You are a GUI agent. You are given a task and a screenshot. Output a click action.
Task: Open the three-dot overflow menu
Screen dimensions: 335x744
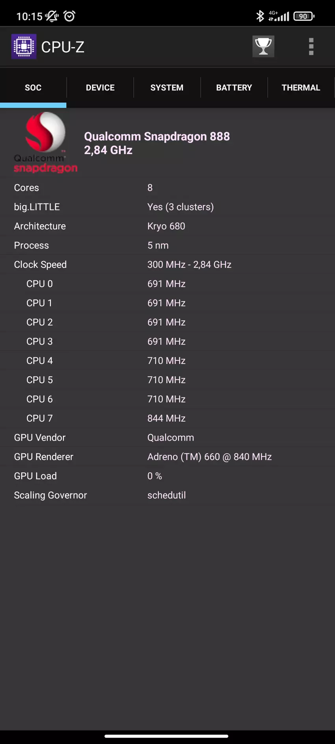(311, 46)
